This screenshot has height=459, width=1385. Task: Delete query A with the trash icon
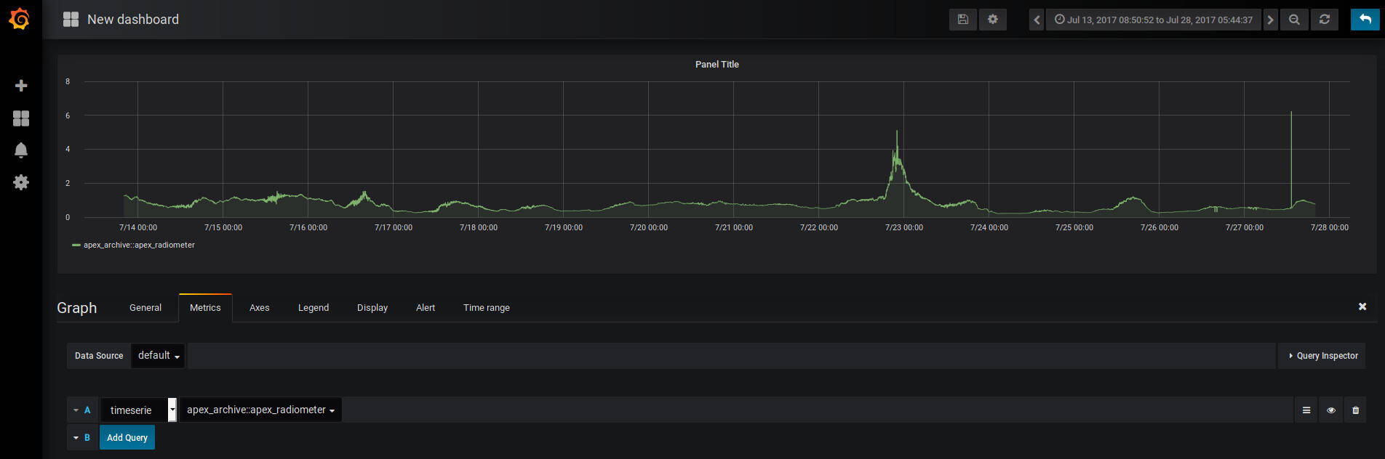coord(1355,410)
